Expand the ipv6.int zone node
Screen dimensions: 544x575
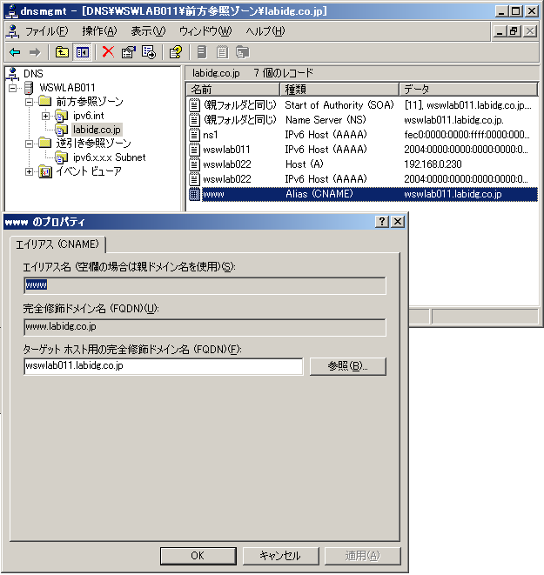pyautogui.click(x=45, y=117)
